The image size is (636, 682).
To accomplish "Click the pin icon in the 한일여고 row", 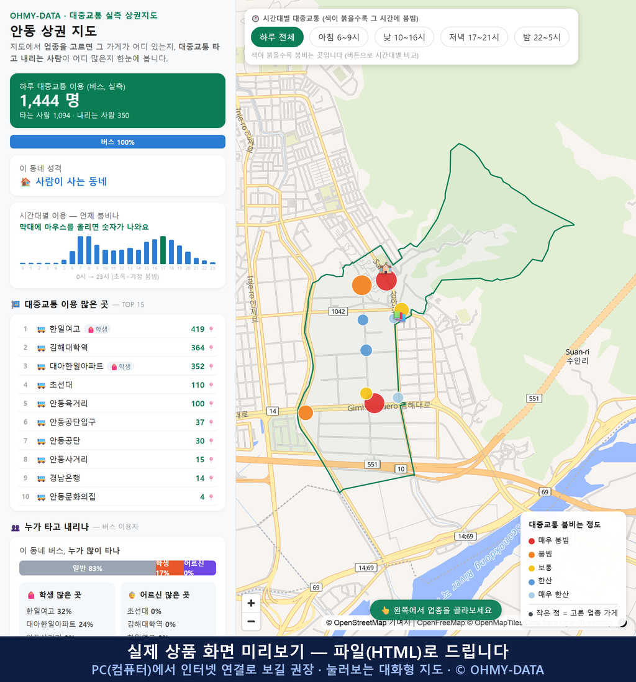I will pyautogui.click(x=211, y=329).
